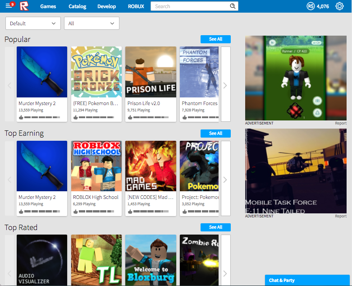352x286 pixels.
Task: Open the All filter dropdown
Action: tap(91, 23)
